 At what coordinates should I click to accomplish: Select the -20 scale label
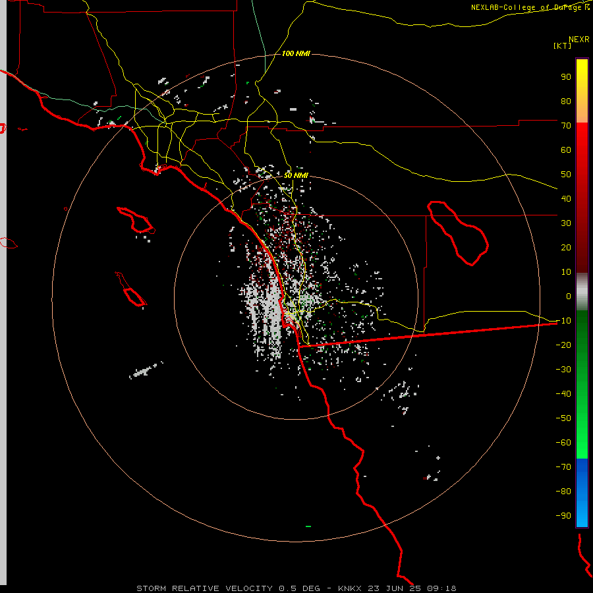click(563, 345)
